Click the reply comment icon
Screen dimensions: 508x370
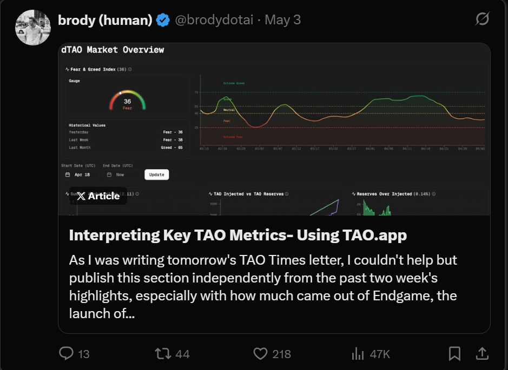click(66, 354)
